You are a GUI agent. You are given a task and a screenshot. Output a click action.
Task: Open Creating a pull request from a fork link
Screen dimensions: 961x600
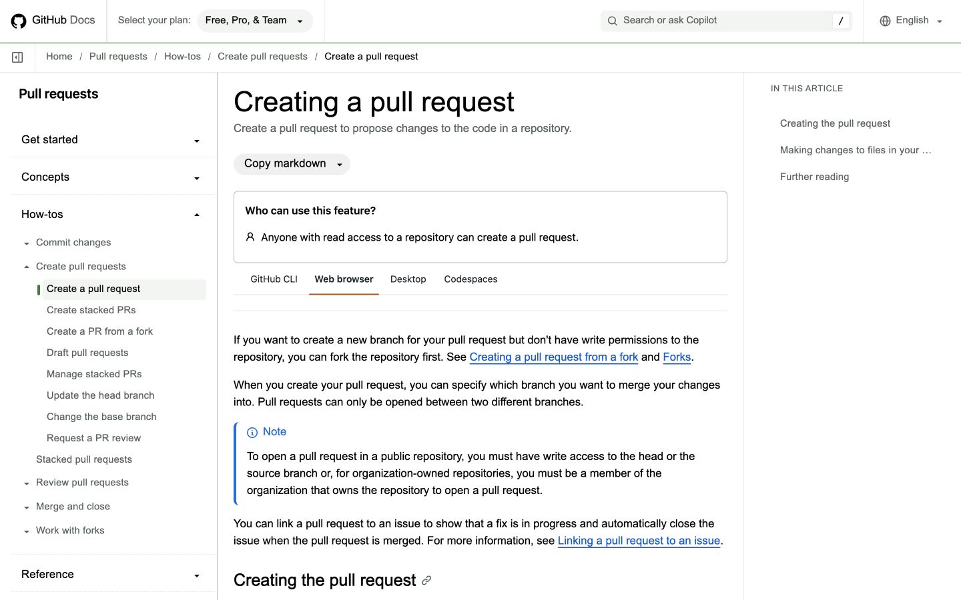coord(554,357)
